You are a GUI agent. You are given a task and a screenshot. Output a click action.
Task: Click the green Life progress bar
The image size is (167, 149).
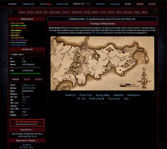pos(25,73)
